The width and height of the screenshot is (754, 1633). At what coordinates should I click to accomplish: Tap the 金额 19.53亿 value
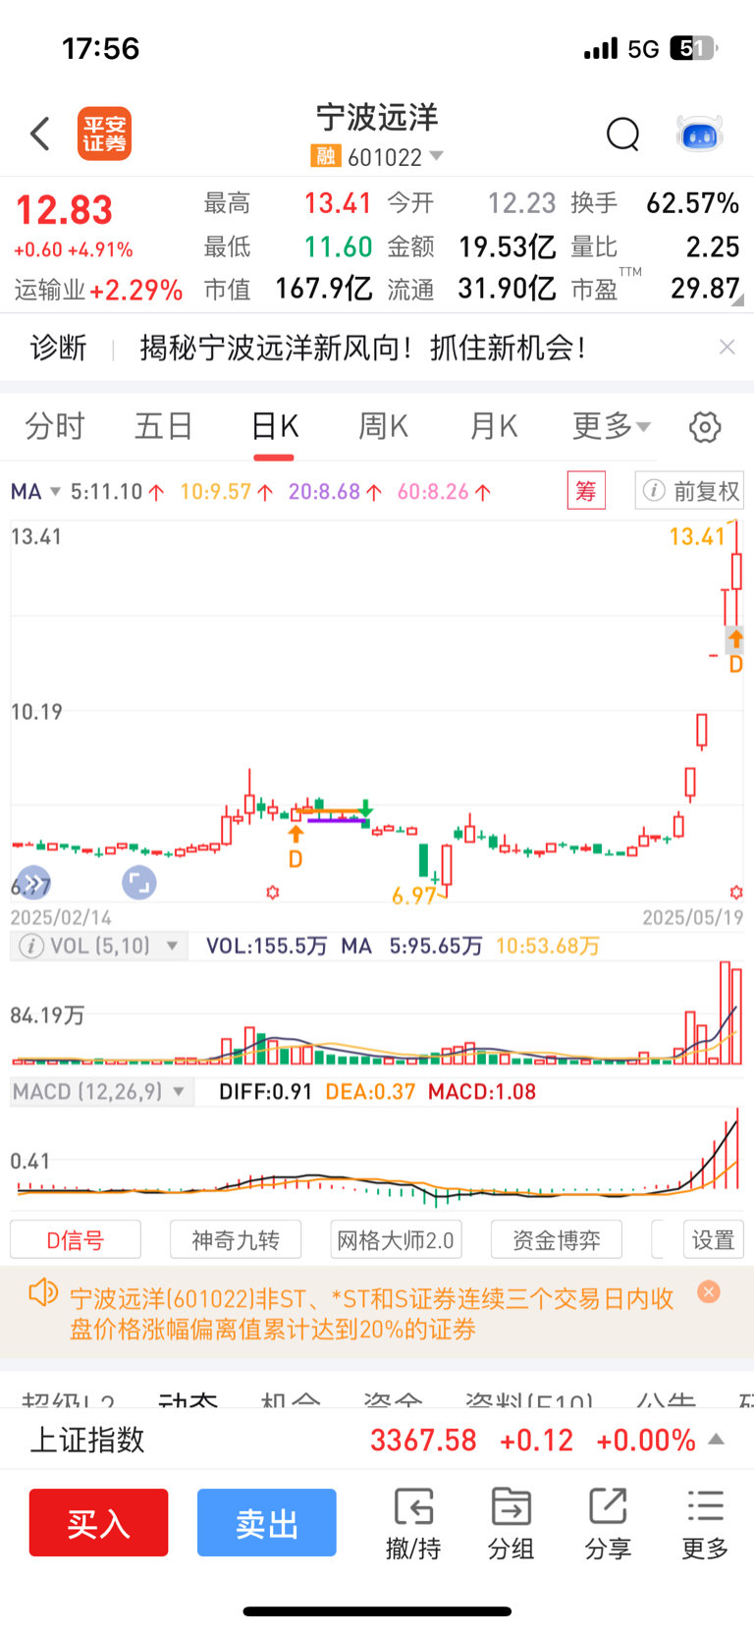coord(507,246)
